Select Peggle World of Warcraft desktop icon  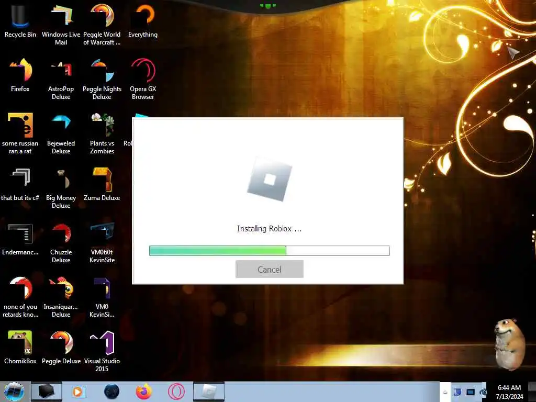pyautogui.click(x=102, y=25)
